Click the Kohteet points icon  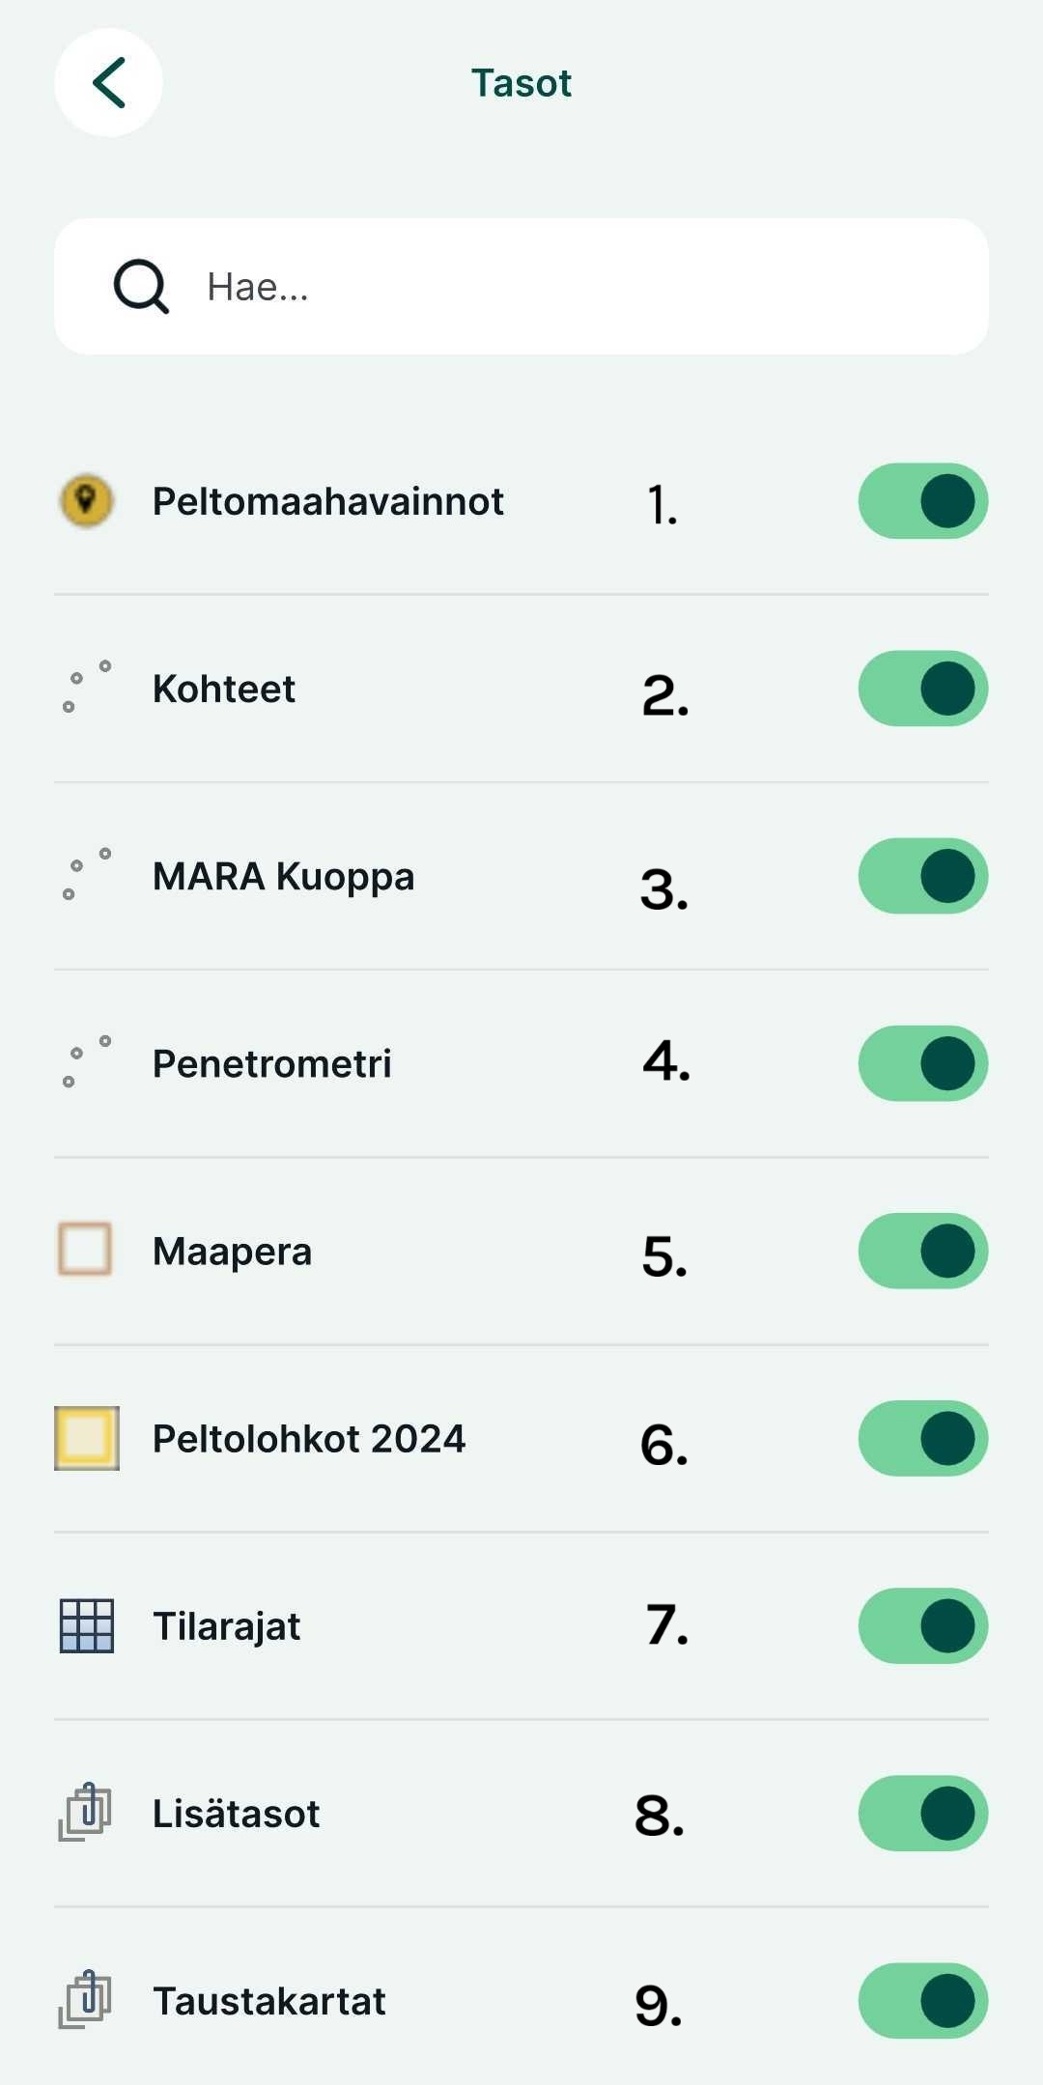87,688
